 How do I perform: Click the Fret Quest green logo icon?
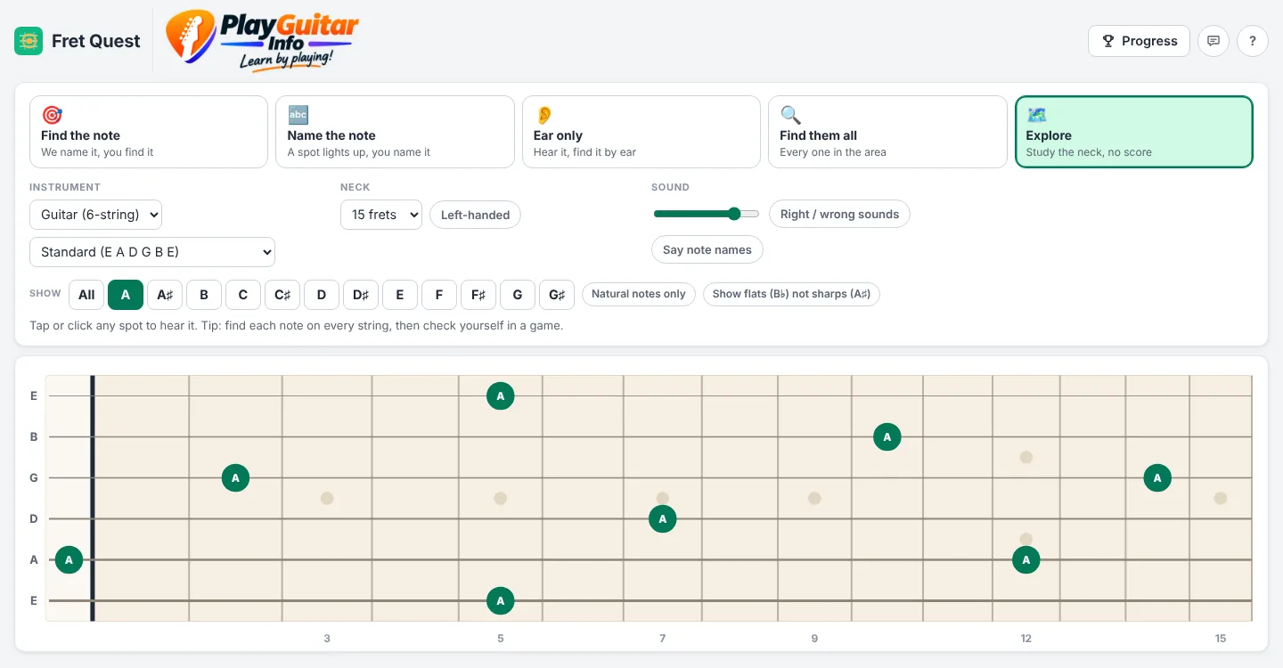tap(29, 41)
